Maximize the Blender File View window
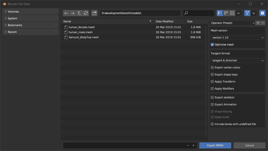This screenshot has width=268, height=151. point(250,4)
